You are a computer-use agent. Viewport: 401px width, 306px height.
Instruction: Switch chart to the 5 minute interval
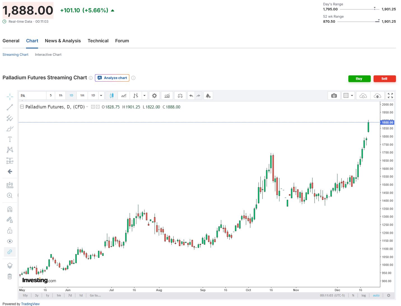click(x=51, y=96)
